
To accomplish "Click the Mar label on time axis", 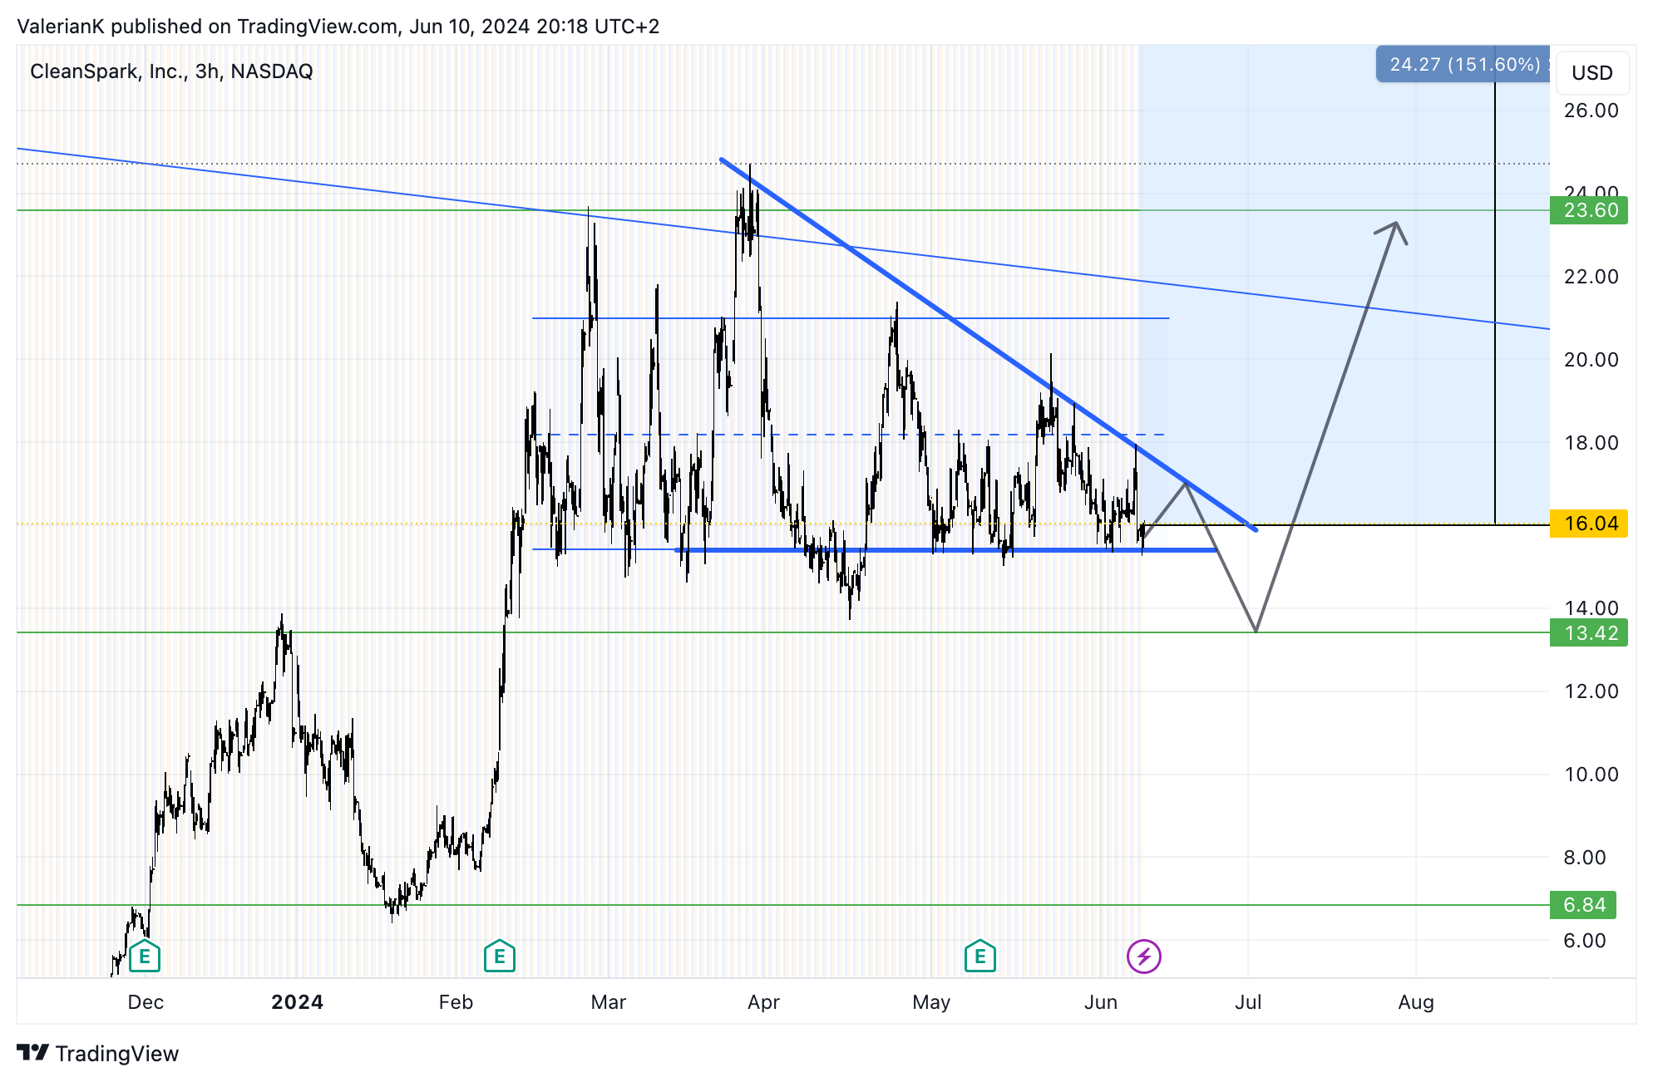I will pos(609,1002).
